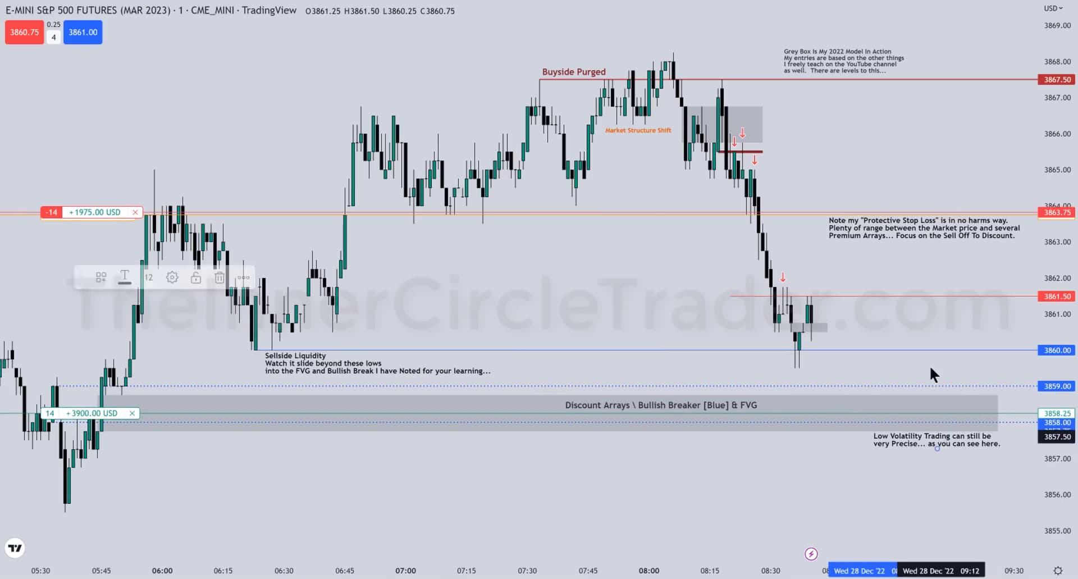Open the drawing templates icon in floating toolbar

point(101,277)
